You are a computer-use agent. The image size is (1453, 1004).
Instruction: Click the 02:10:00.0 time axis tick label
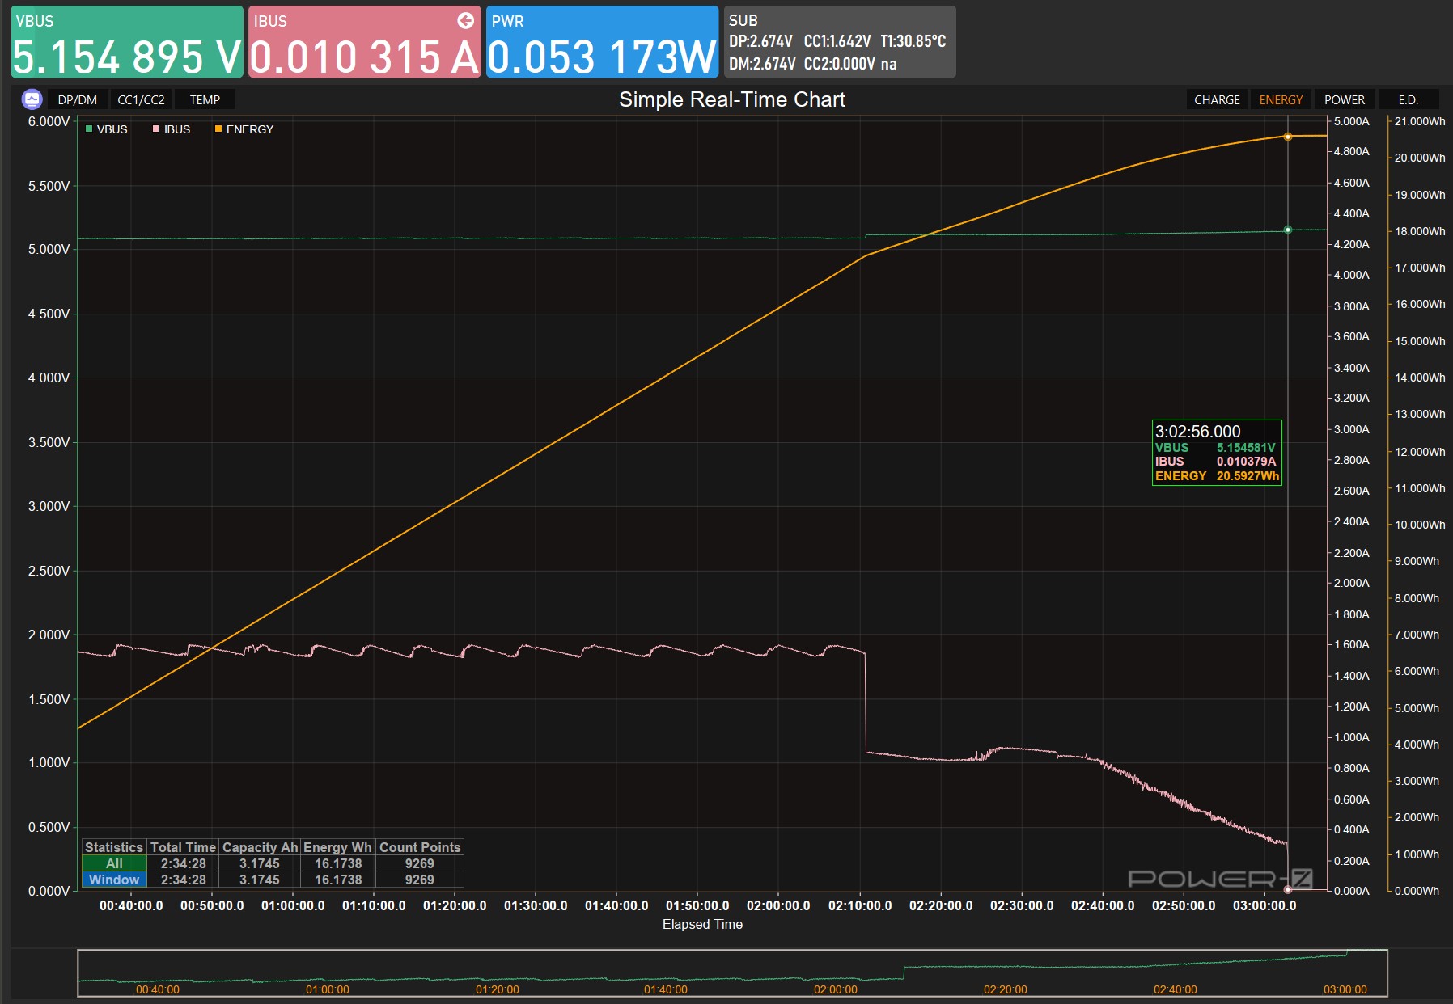pyautogui.click(x=860, y=905)
